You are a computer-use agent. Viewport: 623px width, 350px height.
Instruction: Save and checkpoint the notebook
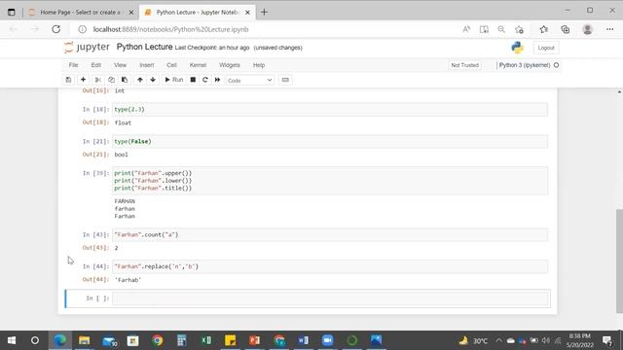[x=68, y=80]
